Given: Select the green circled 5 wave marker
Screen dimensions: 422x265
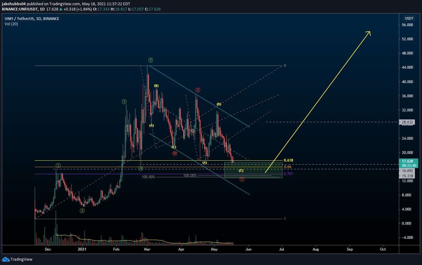Looking at the screenshot, I should point(150,60).
